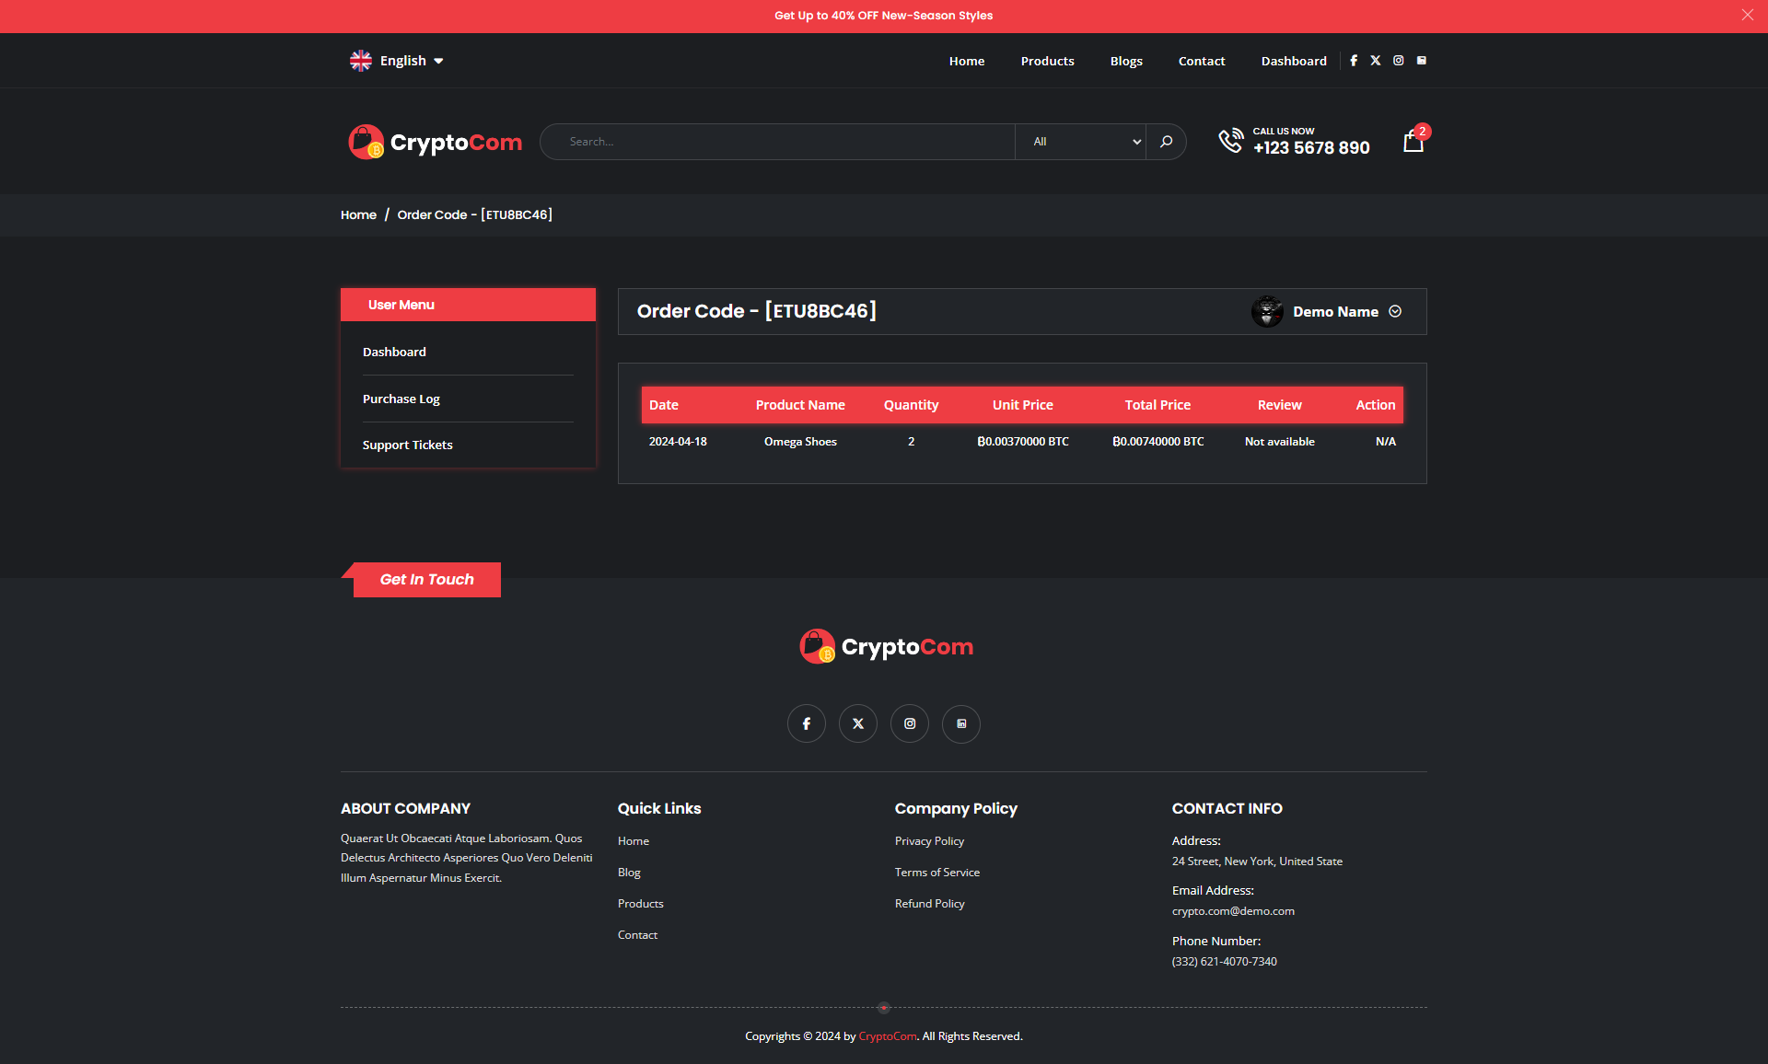Click the X (Twitter) icon in the header
This screenshot has width=1768, height=1064.
point(1376,61)
